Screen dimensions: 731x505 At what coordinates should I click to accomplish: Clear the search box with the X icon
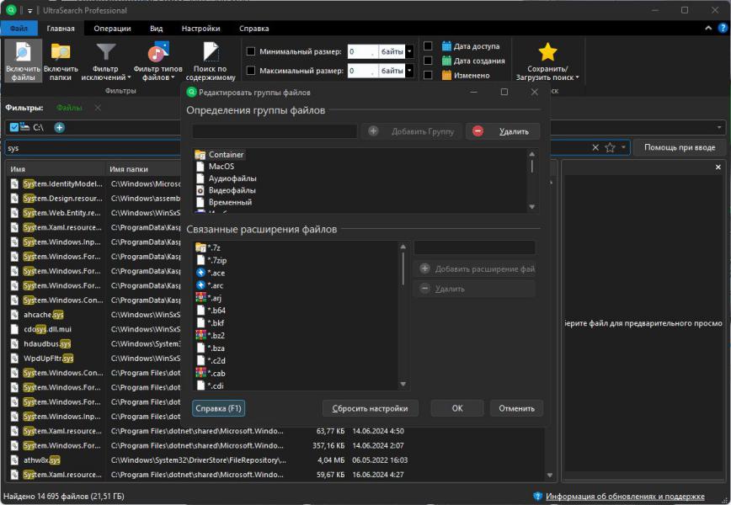pyautogui.click(x=595, y=147)
